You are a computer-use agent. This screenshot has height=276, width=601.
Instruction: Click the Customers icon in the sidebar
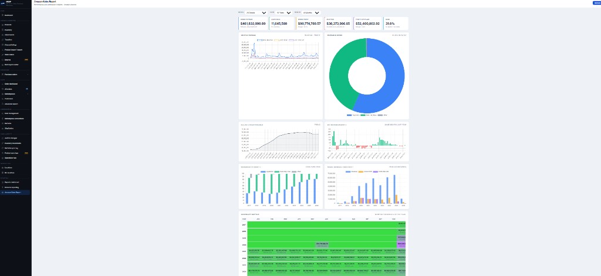click(2, 99)
